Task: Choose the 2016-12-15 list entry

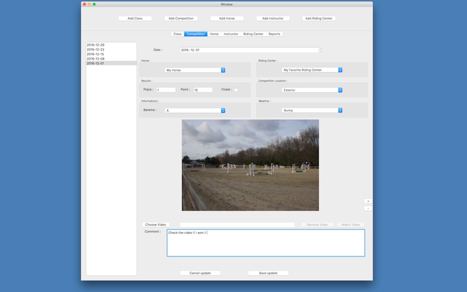Action: pyautogui.click(x=111, y=54)
